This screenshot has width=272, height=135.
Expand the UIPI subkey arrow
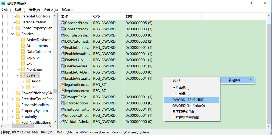[23, 87]
